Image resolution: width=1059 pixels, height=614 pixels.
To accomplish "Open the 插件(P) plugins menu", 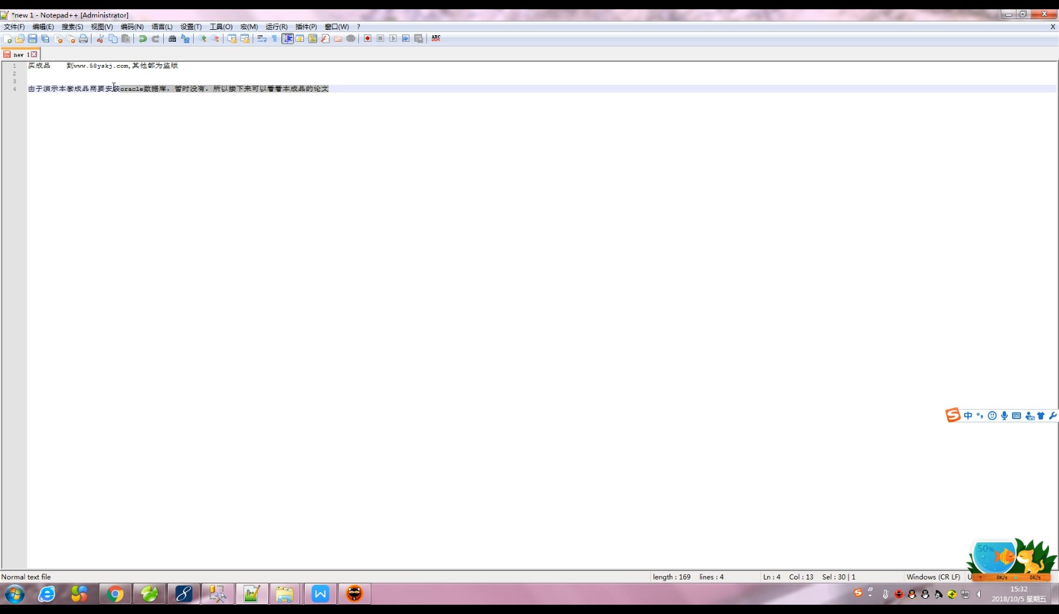I will (306, 27).
